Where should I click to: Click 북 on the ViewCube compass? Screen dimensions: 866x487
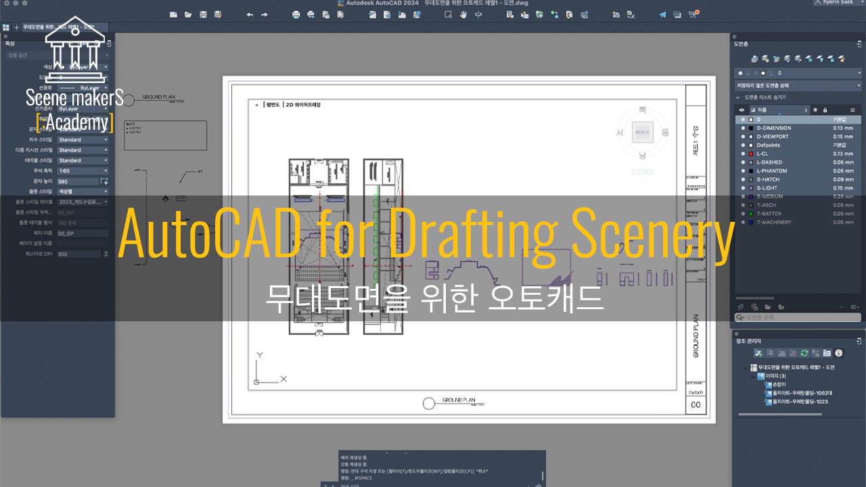643,108
